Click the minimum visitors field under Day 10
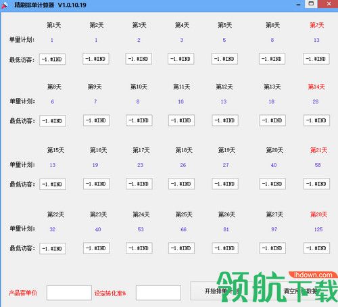 point(139,120)
